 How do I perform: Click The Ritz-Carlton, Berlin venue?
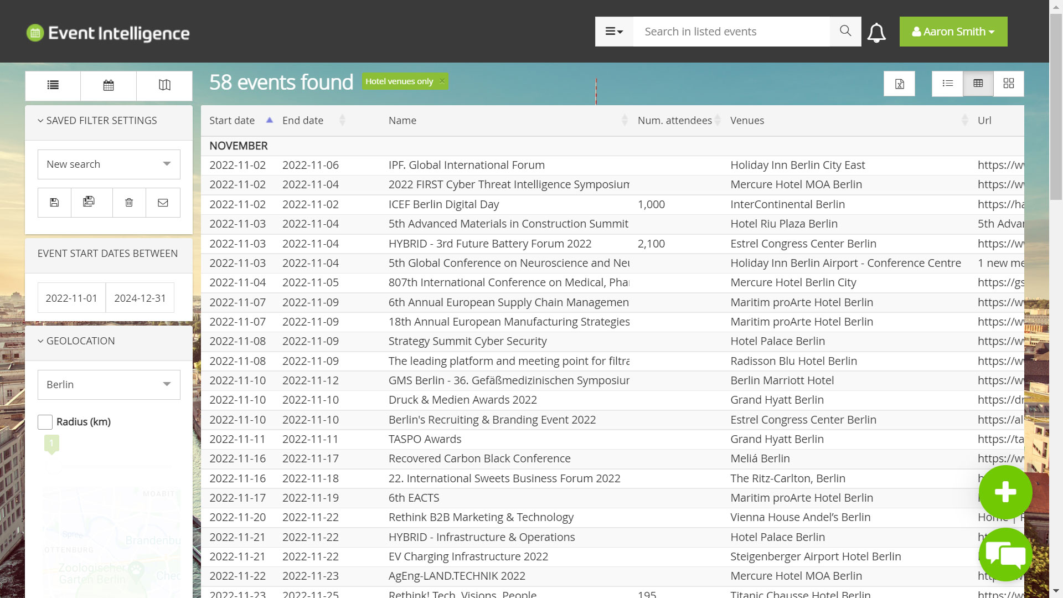point(788,478)
